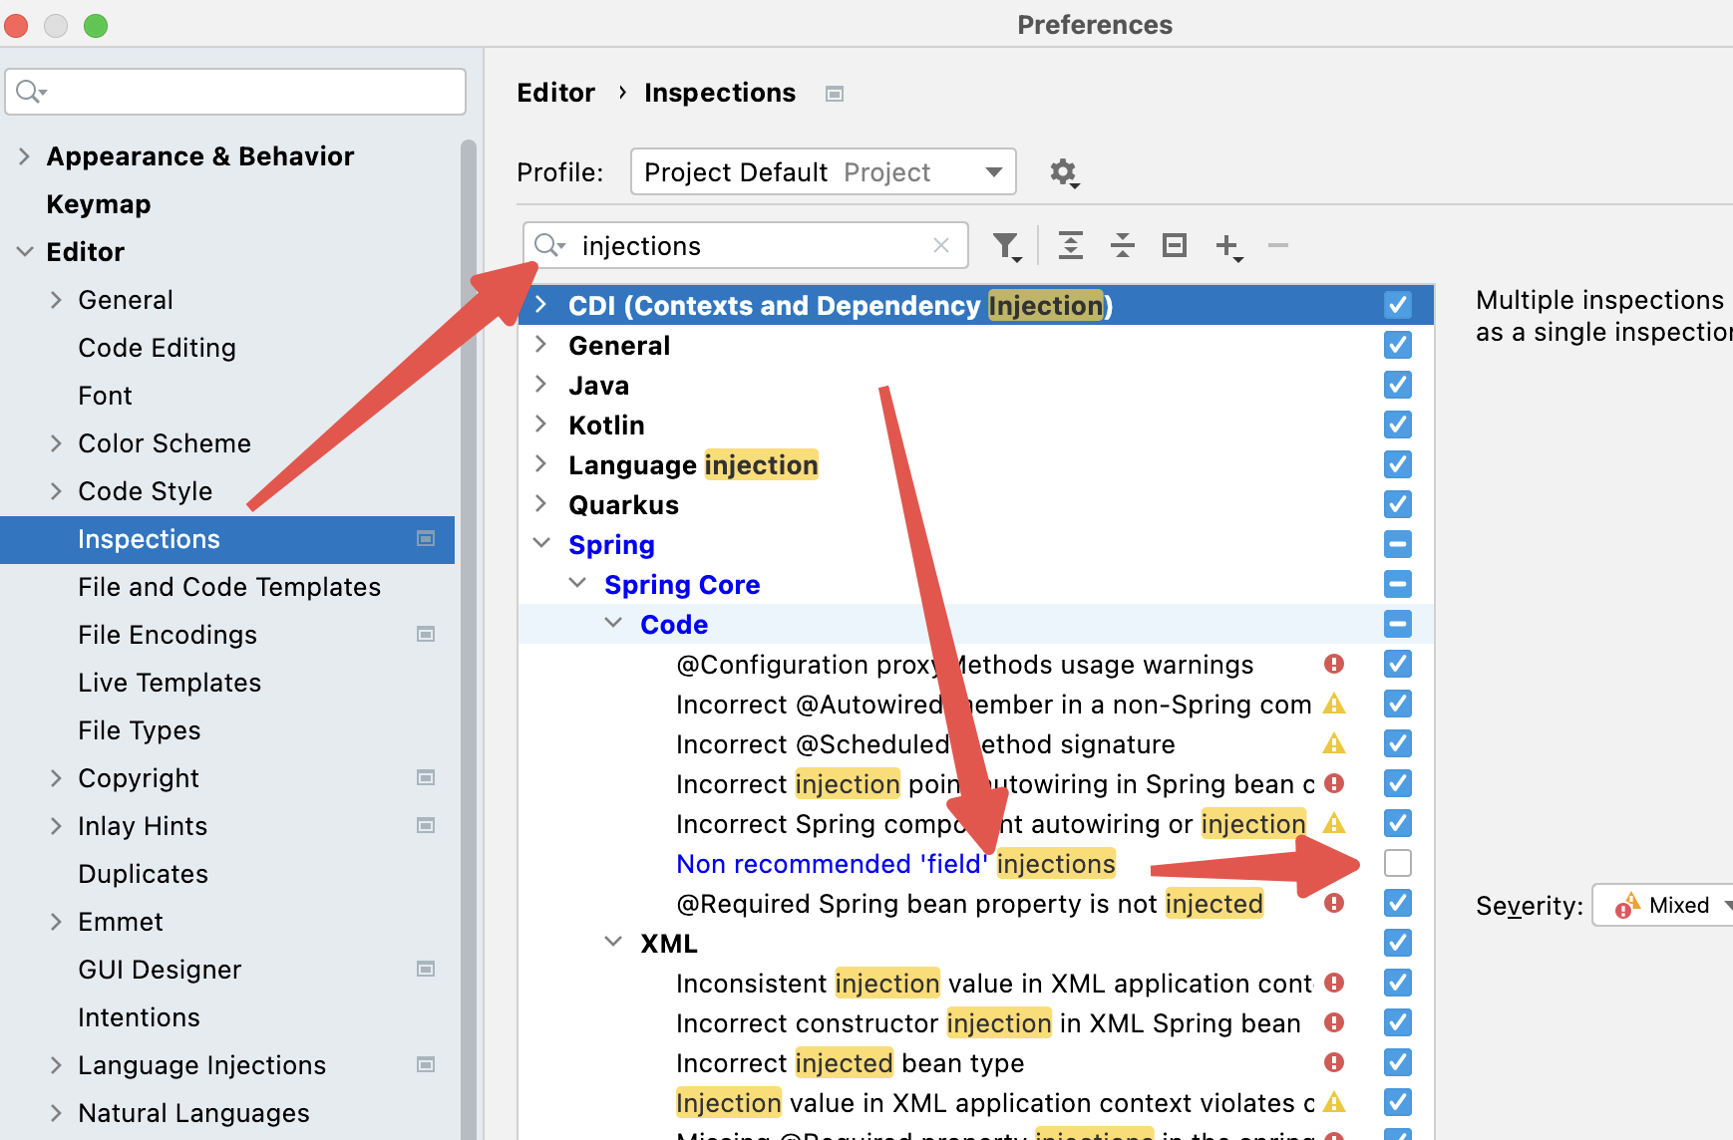The width and height of the screenshot is (1733, 1140).
Task: Open the Profile dropdown Project Default
Action: 824,172
